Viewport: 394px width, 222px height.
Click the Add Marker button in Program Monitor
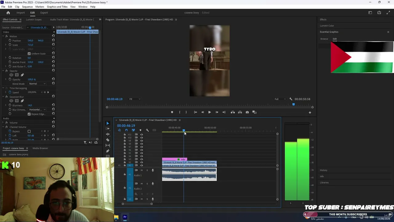[172, 112]
